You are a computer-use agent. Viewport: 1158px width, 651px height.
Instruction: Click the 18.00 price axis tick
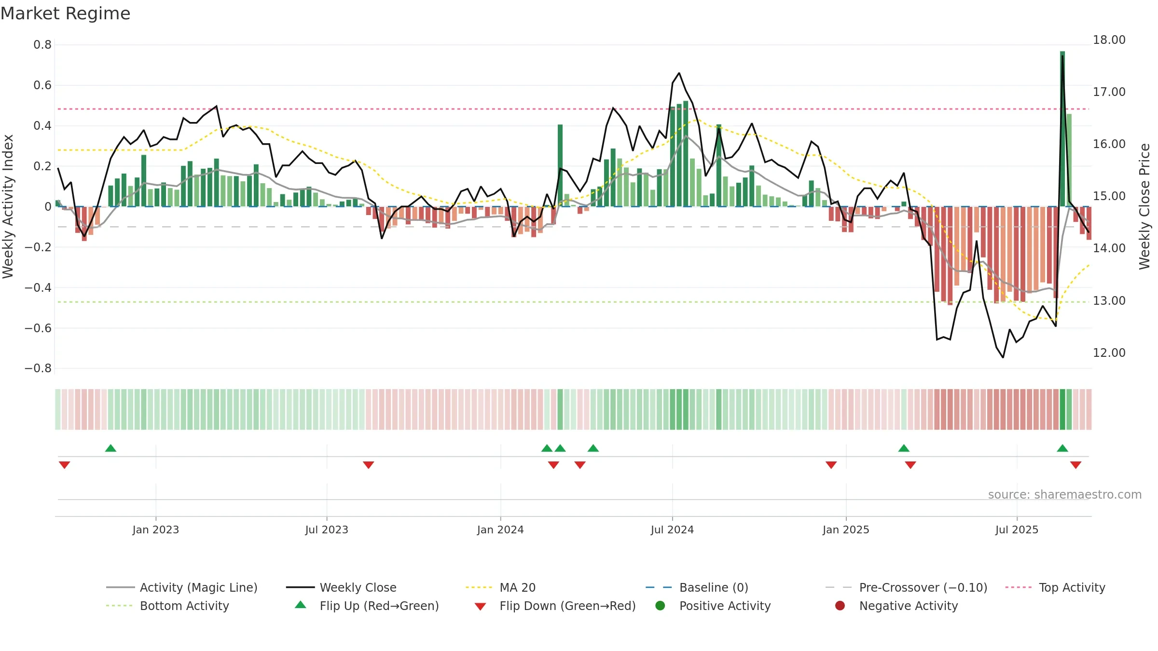pos(1109,40)
